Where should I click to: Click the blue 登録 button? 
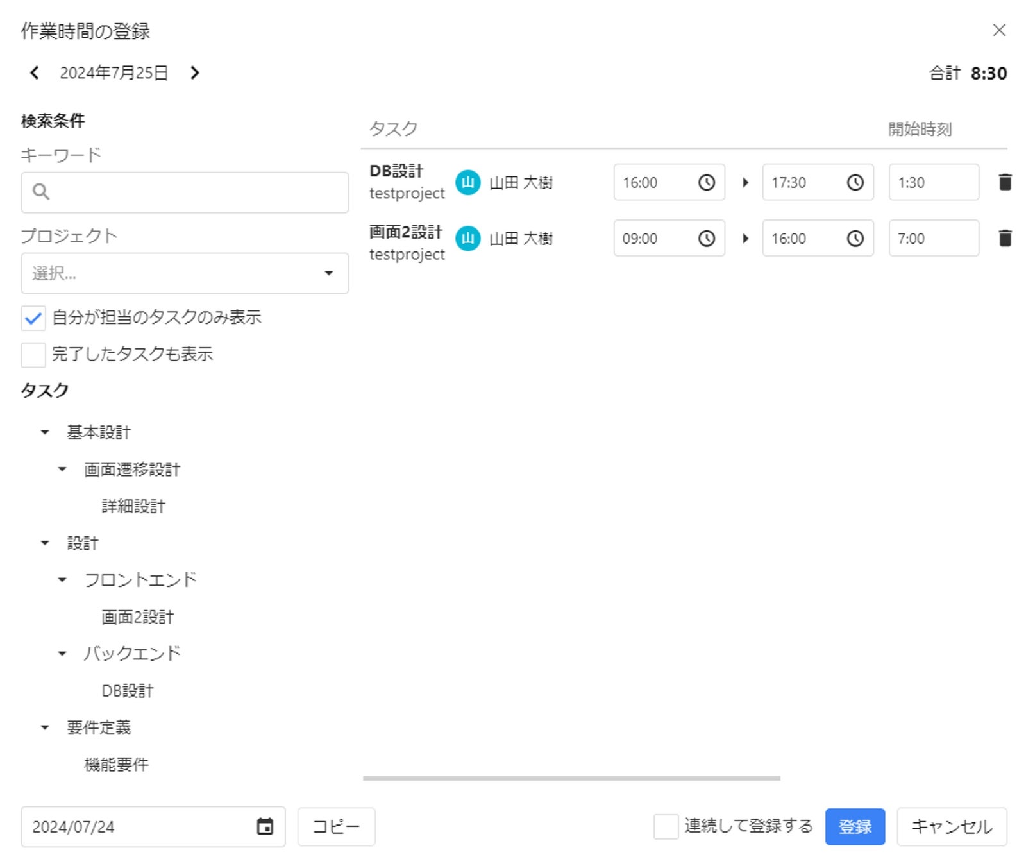tap(855, 826)
